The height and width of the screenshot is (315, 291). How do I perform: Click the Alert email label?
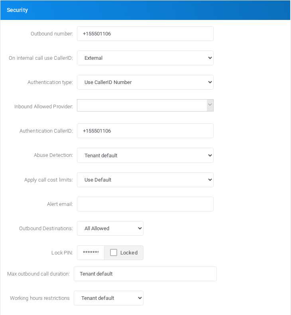60,204
